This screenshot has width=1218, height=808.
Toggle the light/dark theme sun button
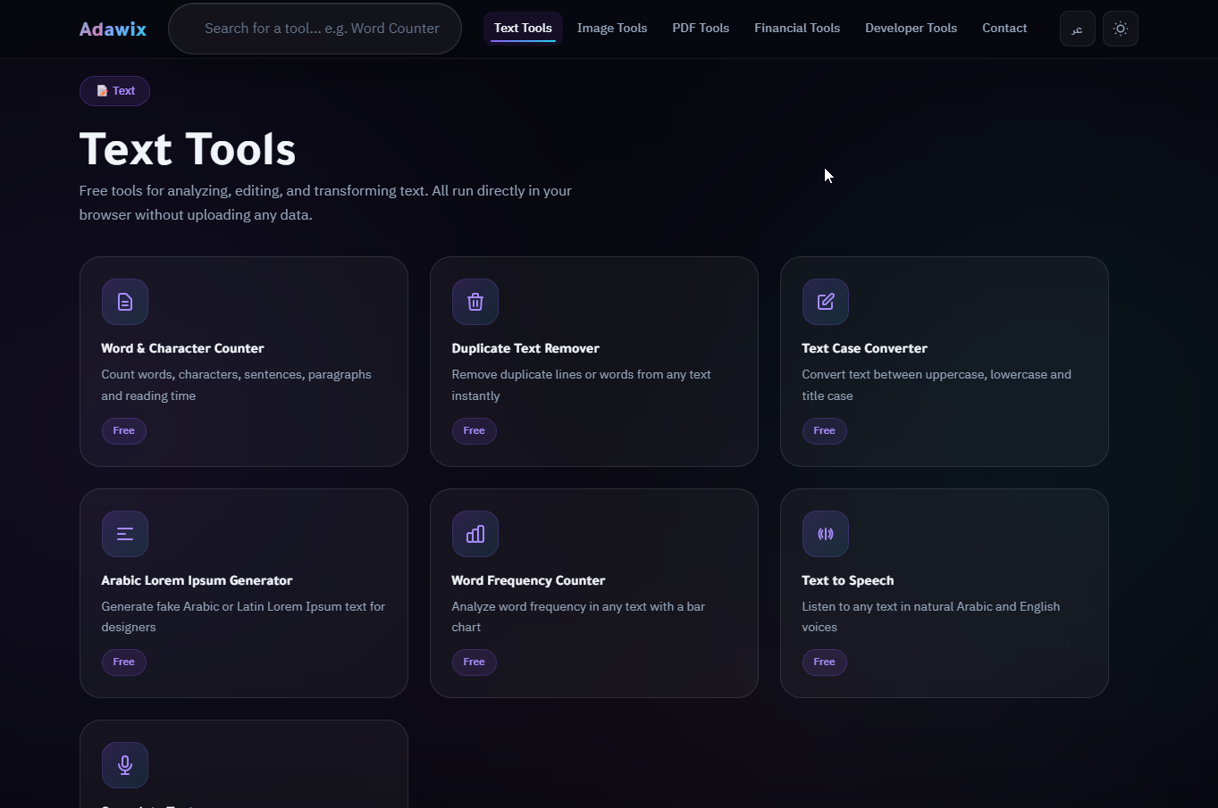coord(1121,29)
